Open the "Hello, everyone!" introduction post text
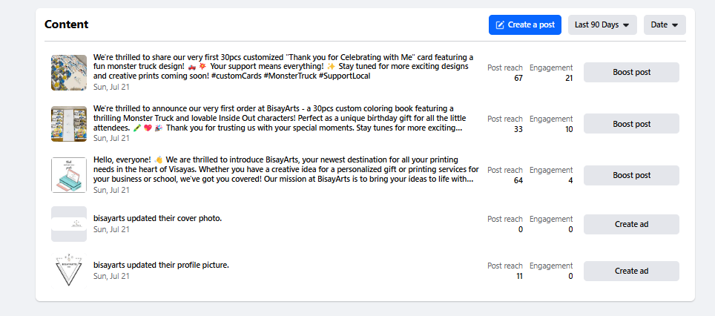 click(282, 169)
